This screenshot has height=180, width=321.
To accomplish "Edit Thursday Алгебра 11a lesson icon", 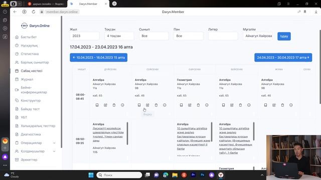I will pyautogui.click(x=232, y=105).
